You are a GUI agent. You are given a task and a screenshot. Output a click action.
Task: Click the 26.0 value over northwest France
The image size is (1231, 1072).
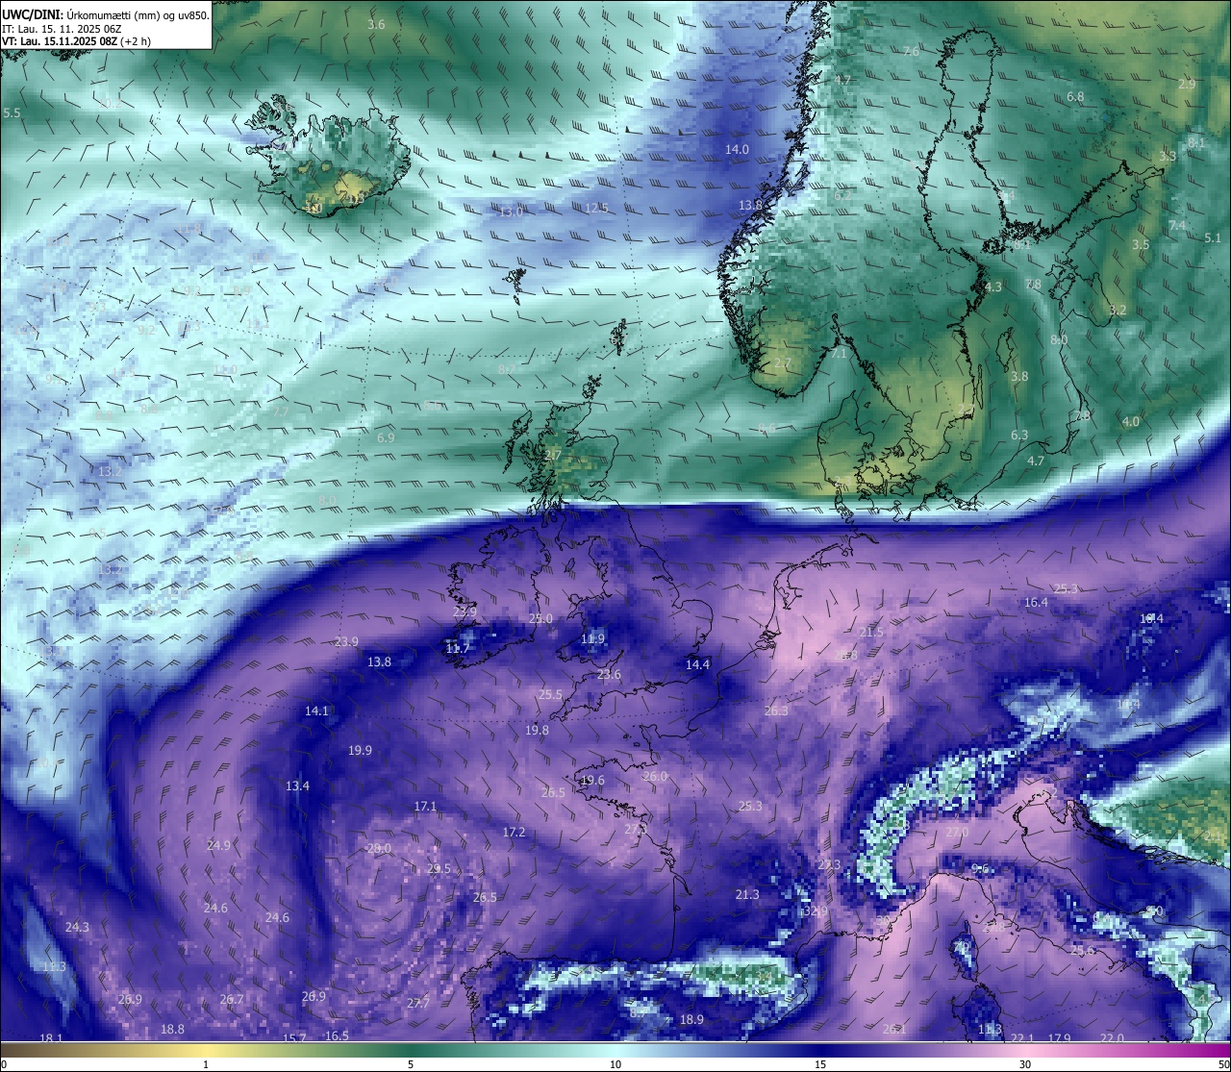(655, 777)
